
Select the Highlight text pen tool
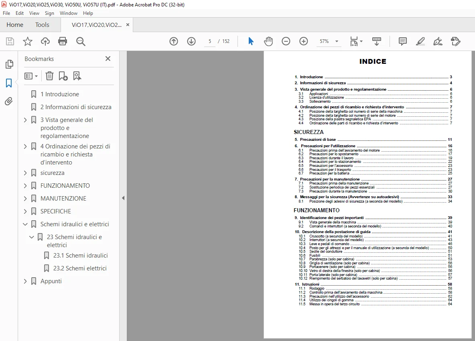coord(420,41)
